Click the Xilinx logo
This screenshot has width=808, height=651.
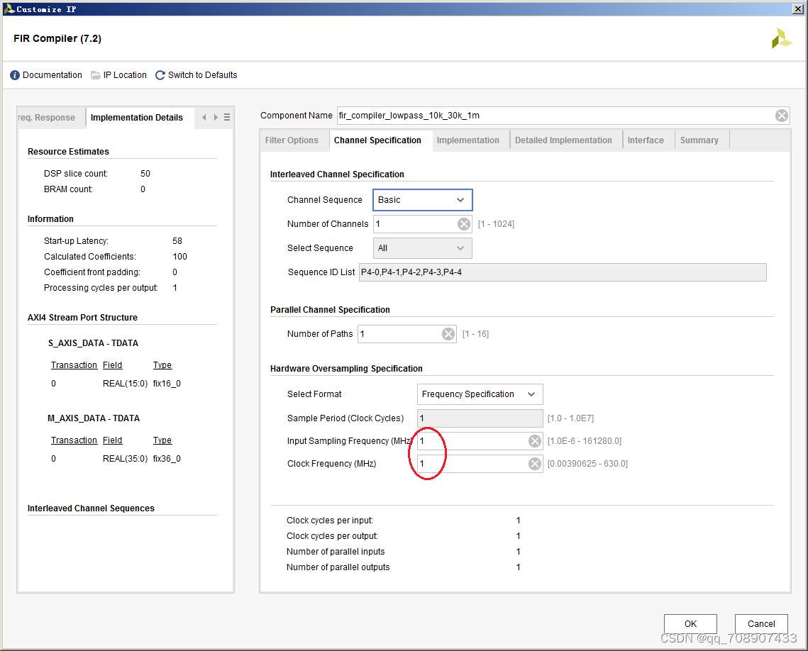(781, 38)
